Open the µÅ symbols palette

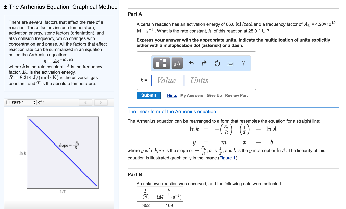(x=177, y=63)
